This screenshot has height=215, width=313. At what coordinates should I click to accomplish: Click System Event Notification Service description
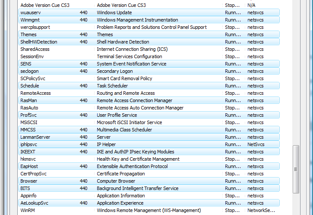pos(132,64)
